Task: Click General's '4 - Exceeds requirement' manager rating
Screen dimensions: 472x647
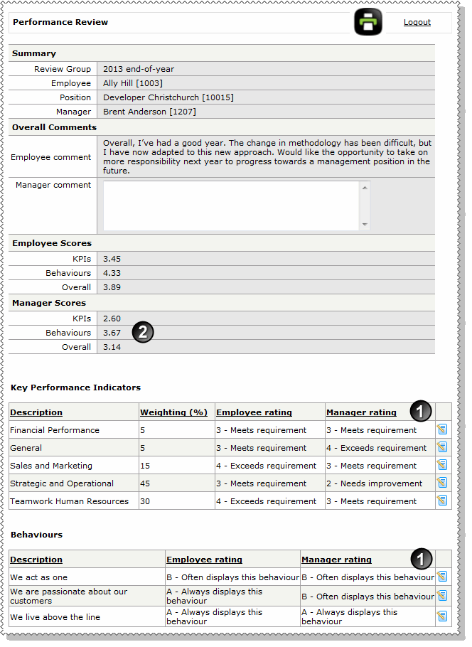Action: [x=376, y=448]
